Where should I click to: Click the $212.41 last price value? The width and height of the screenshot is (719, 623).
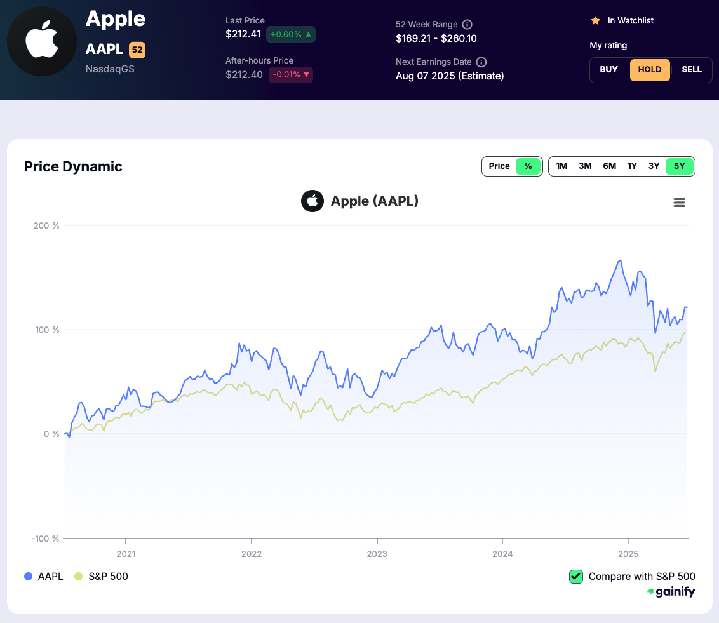[x=243, y=34]
